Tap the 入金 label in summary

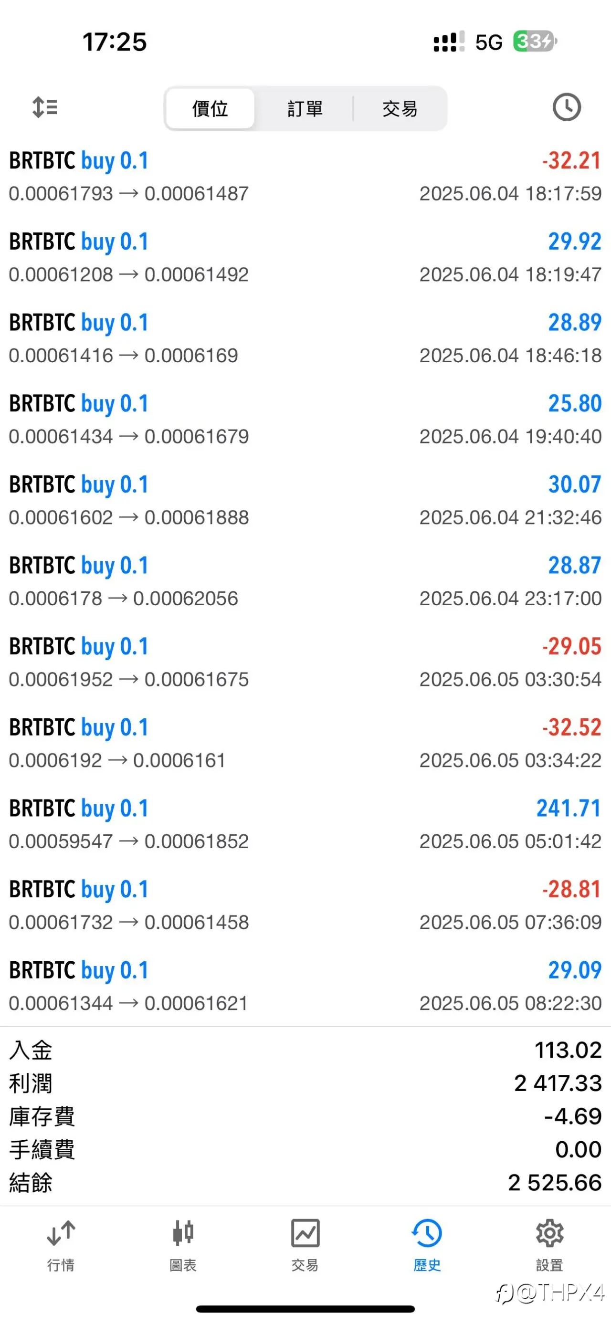click(x=31, y=1050)
